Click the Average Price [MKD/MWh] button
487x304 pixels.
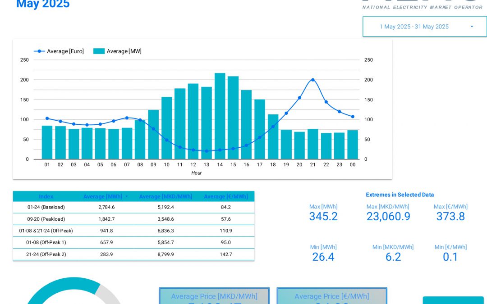pos(214,296)
